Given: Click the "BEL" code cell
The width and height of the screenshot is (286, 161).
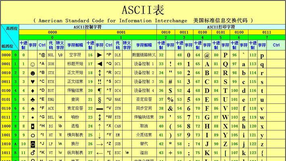Looking at the screenshot, I should click(51, 117).
